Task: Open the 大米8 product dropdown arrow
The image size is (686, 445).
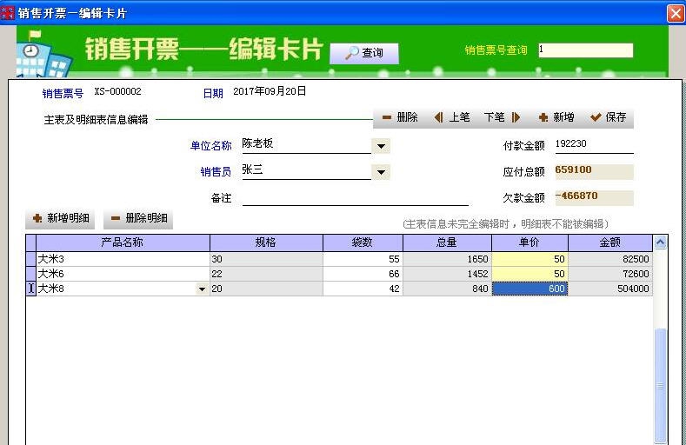Action: point(202,289)
